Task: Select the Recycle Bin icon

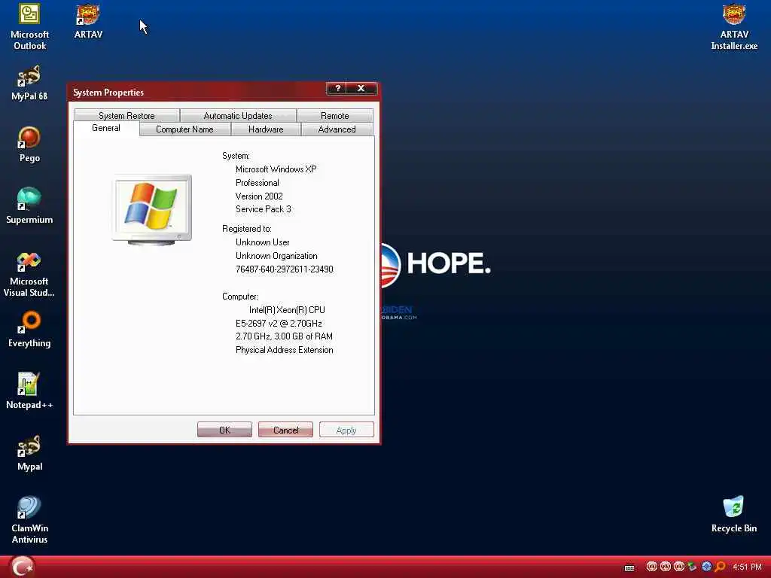Action: point(733,514)
